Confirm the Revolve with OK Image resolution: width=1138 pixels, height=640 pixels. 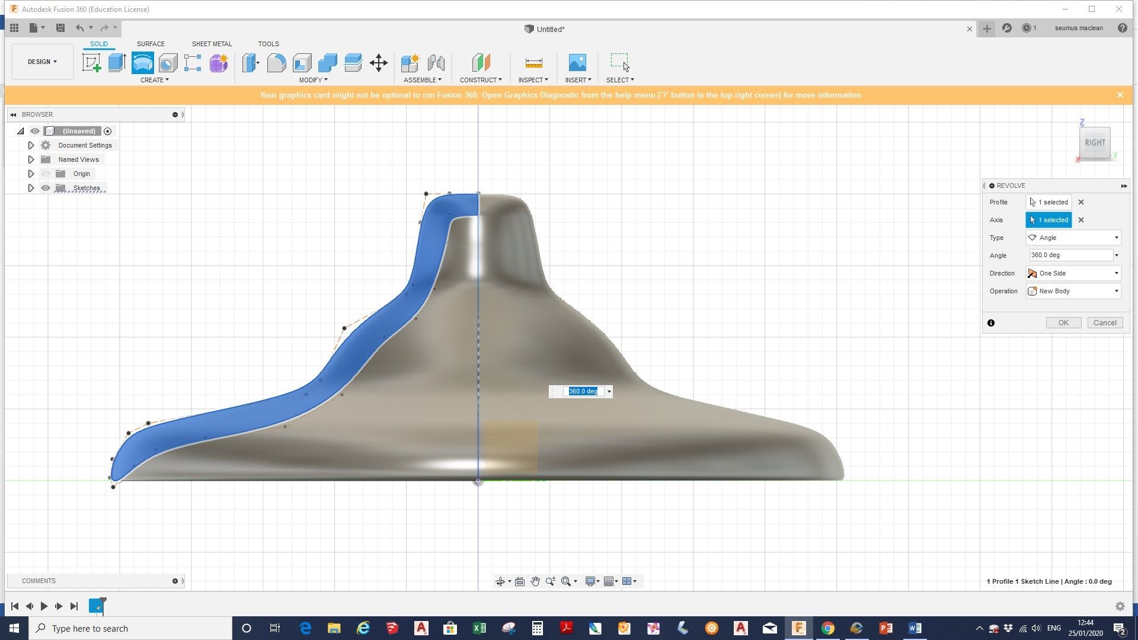[x=1063, y=322]
